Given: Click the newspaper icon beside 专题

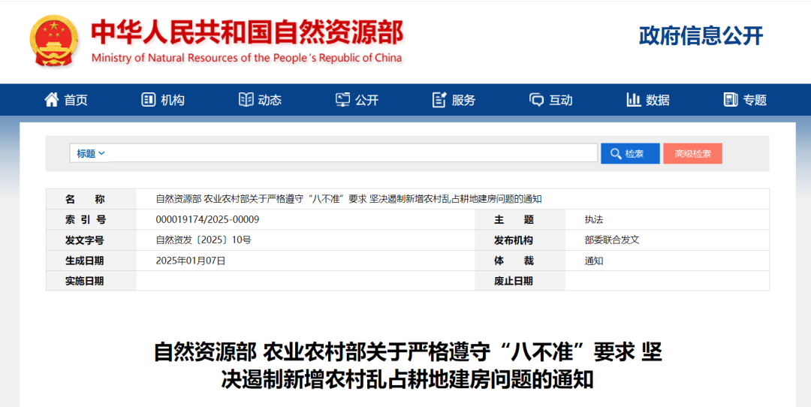Looking at the screenshot, I should (731, 100).
